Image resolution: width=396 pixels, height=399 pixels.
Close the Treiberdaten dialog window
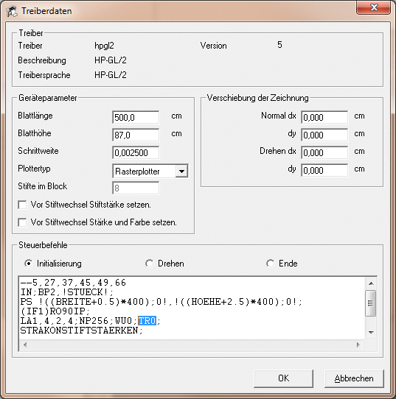374,7
